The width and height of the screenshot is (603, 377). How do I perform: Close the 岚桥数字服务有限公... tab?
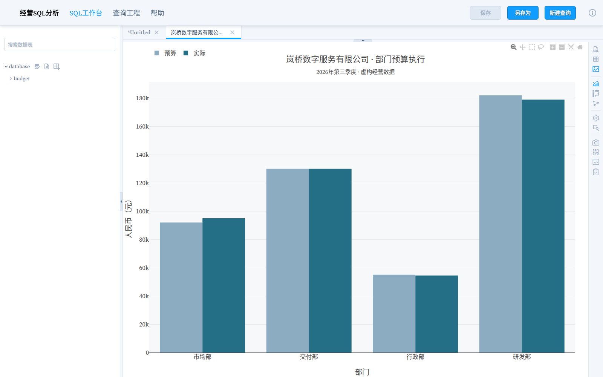click(x=232, y=32)
